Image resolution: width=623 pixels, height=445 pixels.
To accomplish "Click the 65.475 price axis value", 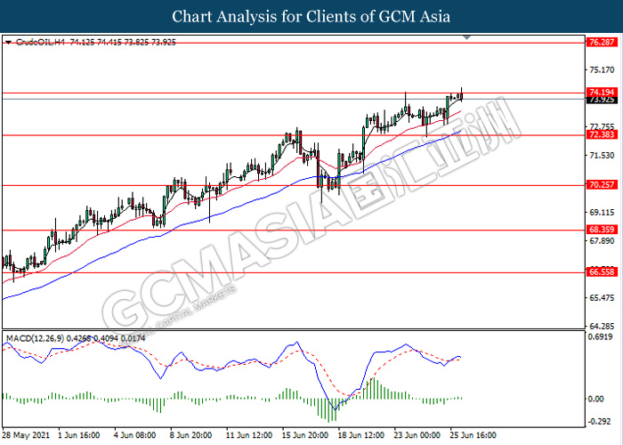I will click(602, 298).
